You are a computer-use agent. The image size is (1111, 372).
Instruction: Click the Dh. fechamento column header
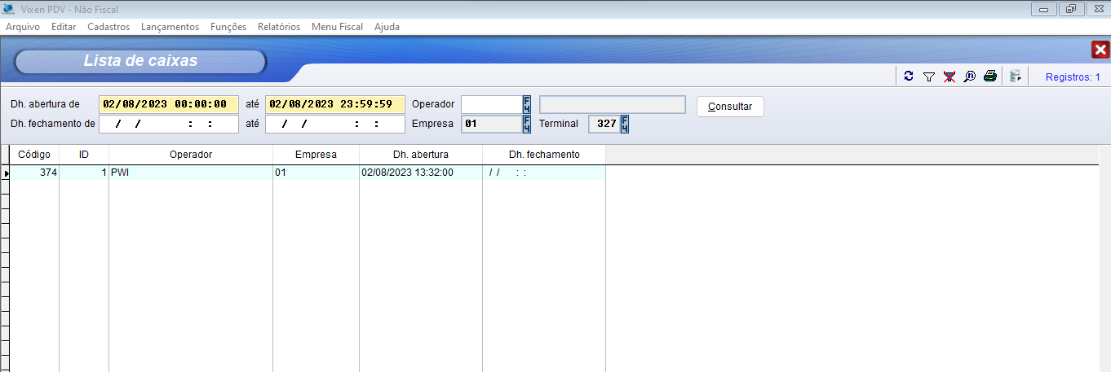pyautogui.click(x=544, y=155)
